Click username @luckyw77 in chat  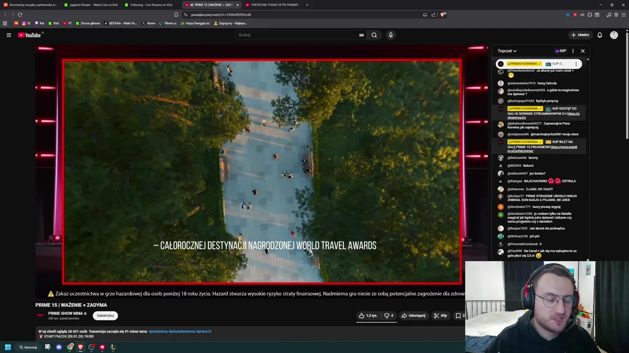[516, 196]
